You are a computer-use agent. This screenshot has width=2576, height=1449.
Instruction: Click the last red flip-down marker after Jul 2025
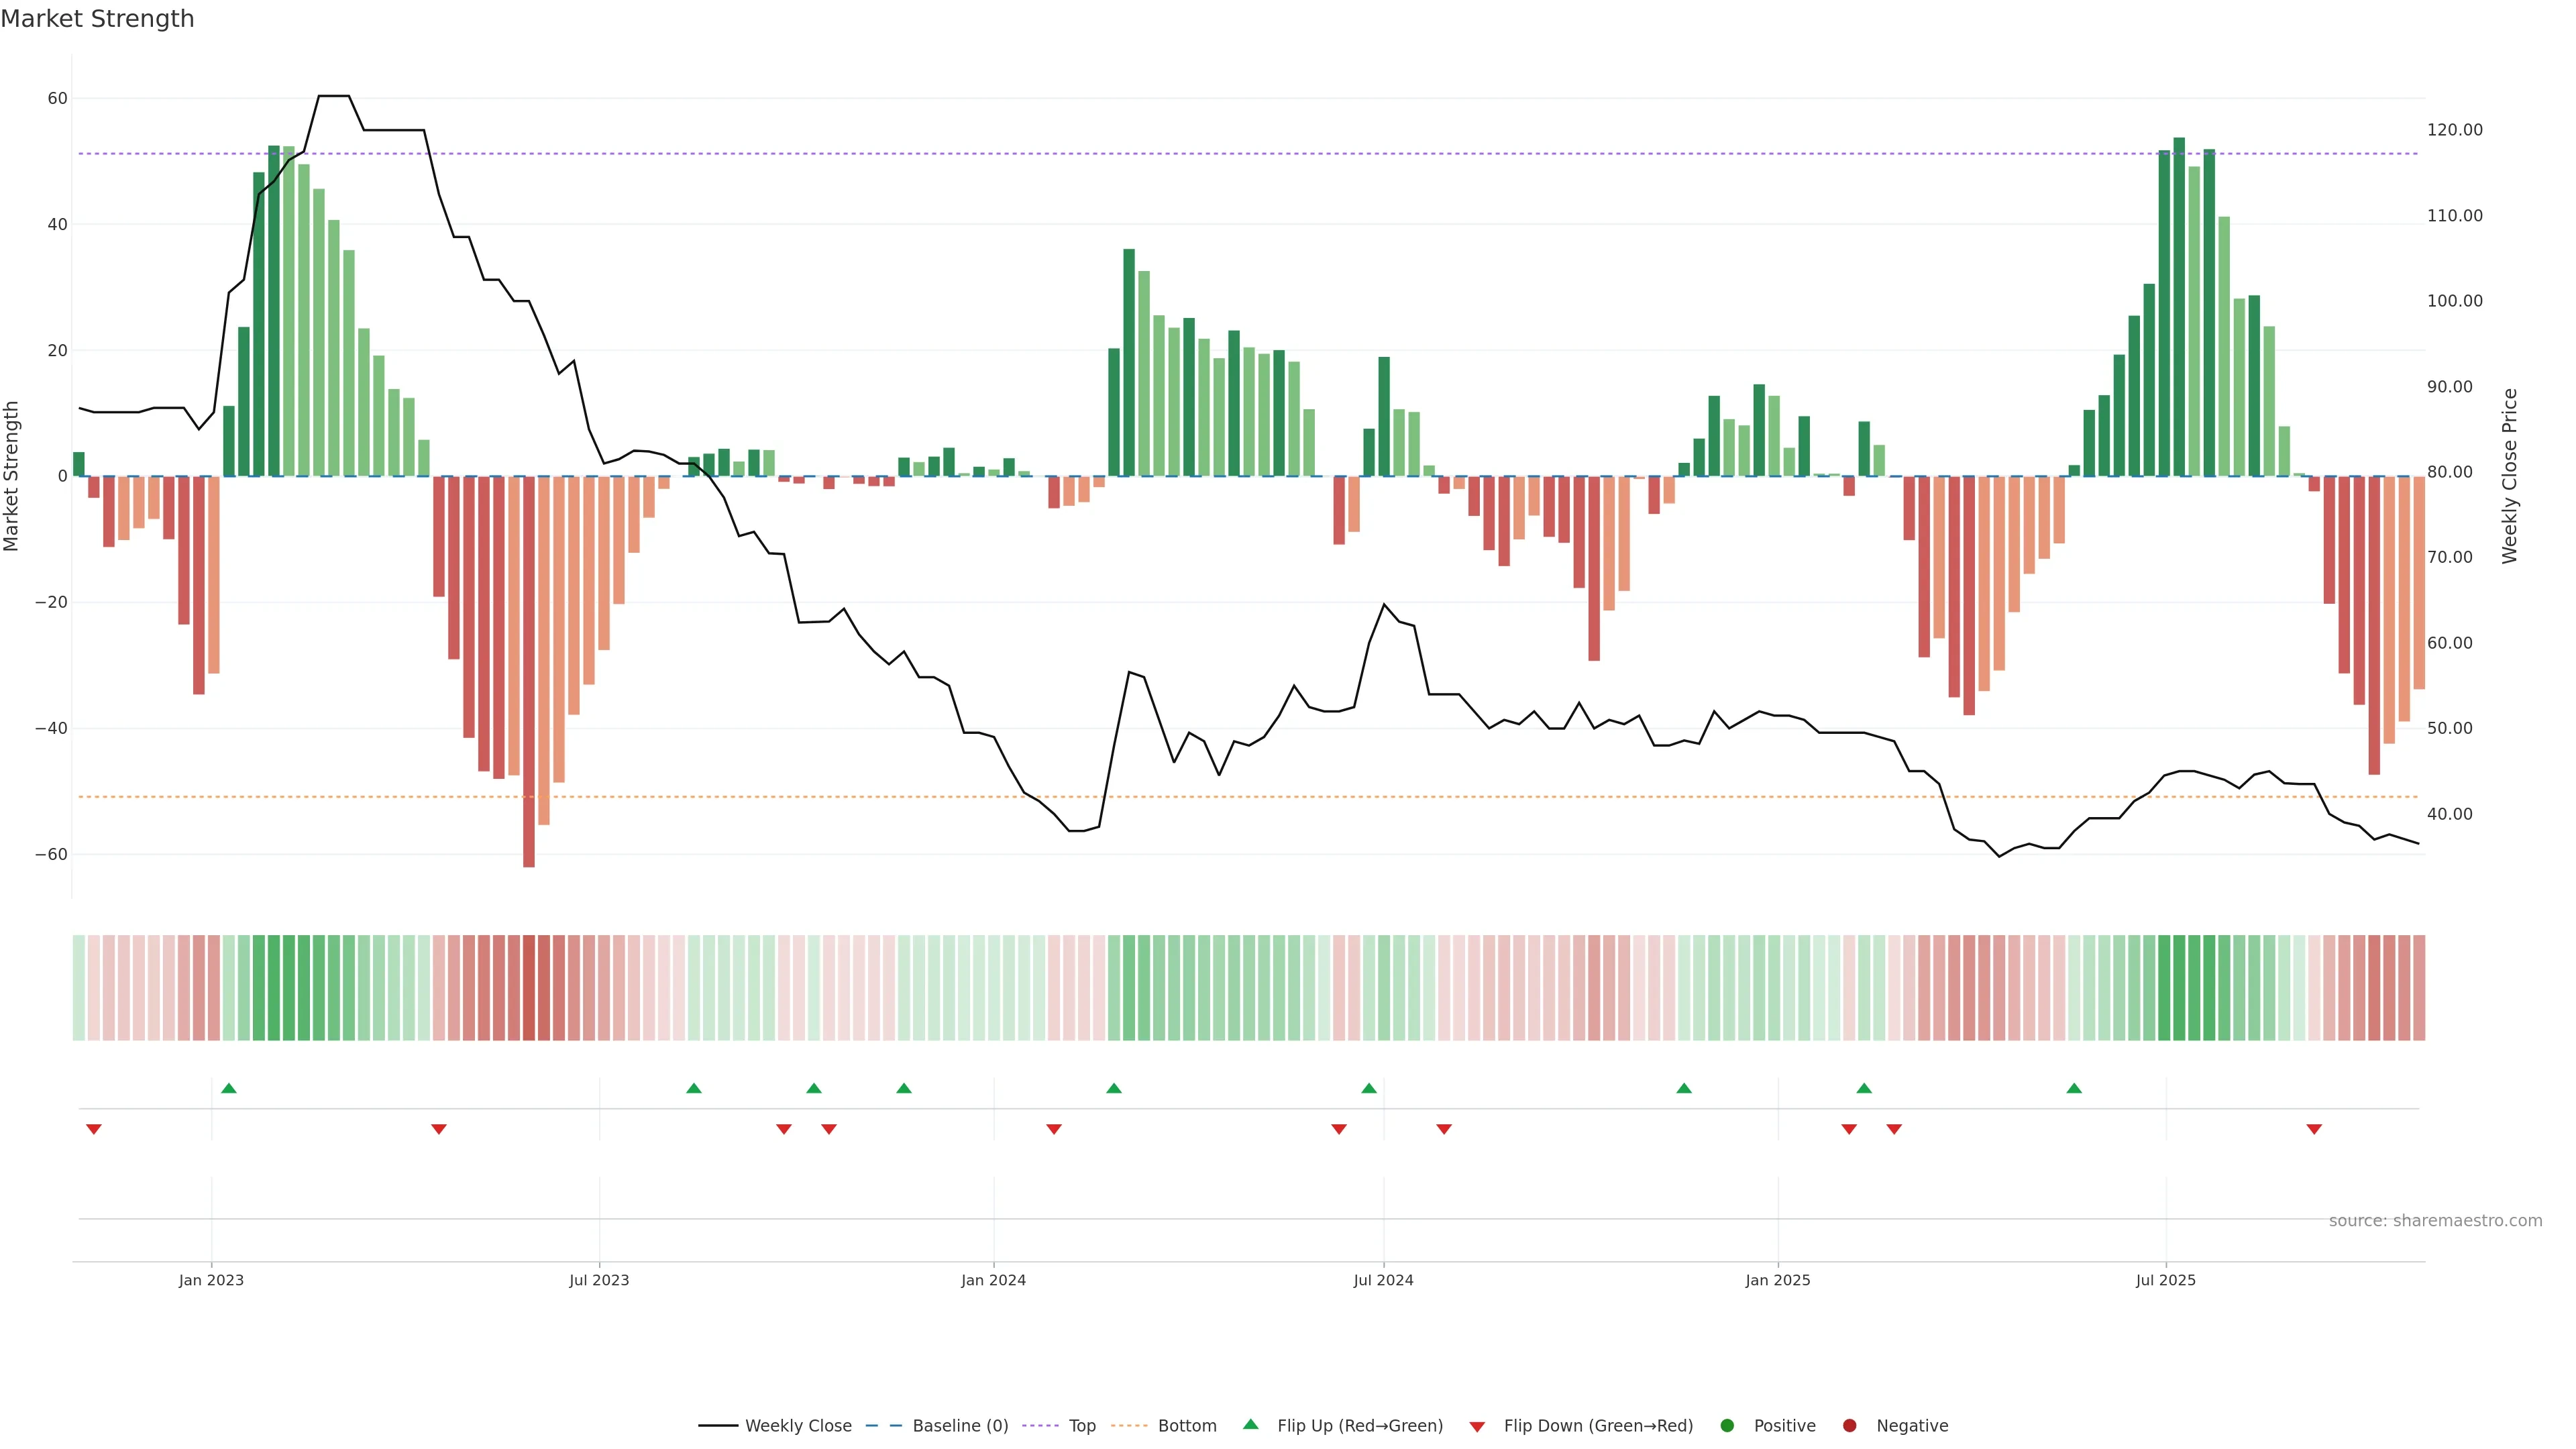pyautogui.click(x=2314, y=1129)
